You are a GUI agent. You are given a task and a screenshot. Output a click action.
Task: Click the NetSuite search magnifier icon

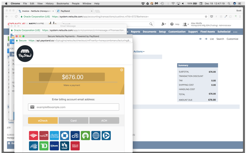151,24
